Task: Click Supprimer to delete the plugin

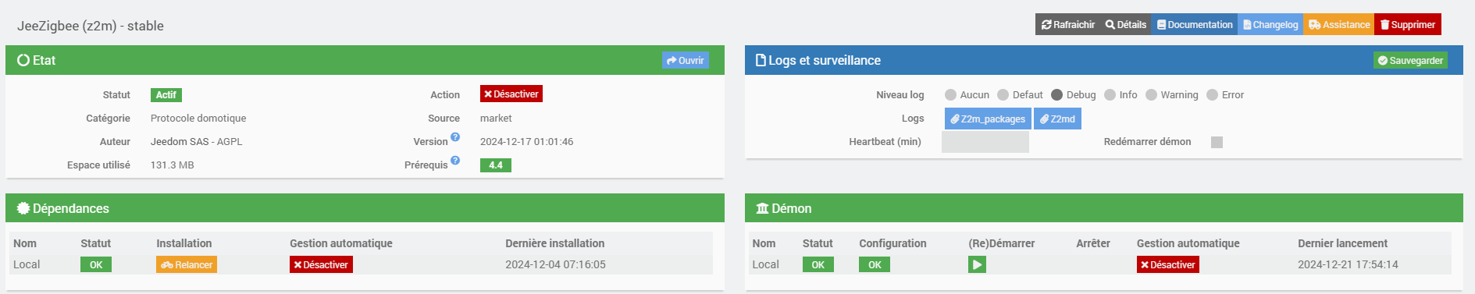Action: click(1408, 24)
